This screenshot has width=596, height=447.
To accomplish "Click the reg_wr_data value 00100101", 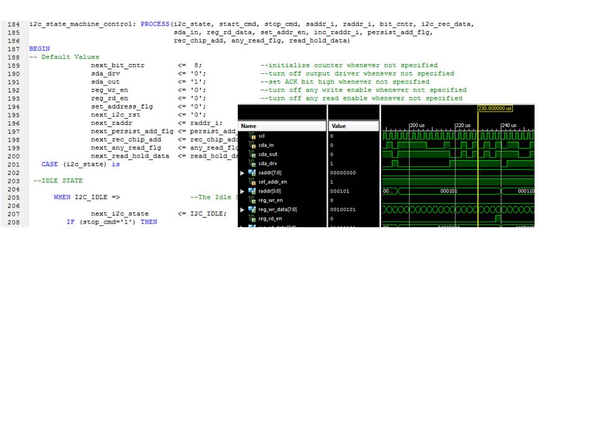I will [x=343, y=209].
